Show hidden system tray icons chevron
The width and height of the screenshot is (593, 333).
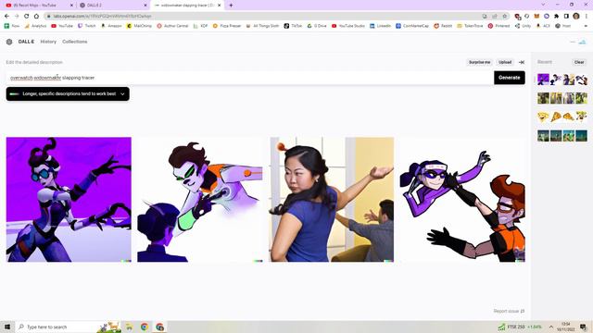tap(551, 327)
